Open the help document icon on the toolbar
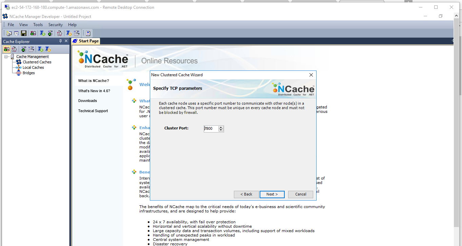462x246 pixels. pyautogui.click(x=87, y=33)
